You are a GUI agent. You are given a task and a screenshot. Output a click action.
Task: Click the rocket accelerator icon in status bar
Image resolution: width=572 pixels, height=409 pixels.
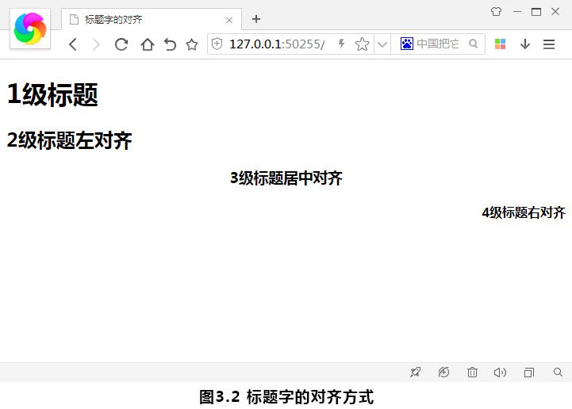click(x=415, y=373)
